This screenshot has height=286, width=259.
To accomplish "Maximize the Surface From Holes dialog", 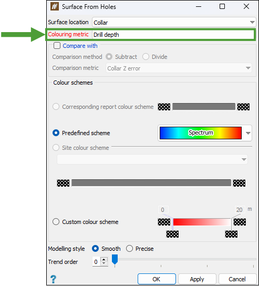I will (222, 6).
